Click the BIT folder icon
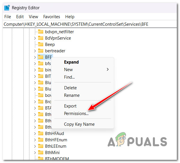 click(x=40, y=76)
